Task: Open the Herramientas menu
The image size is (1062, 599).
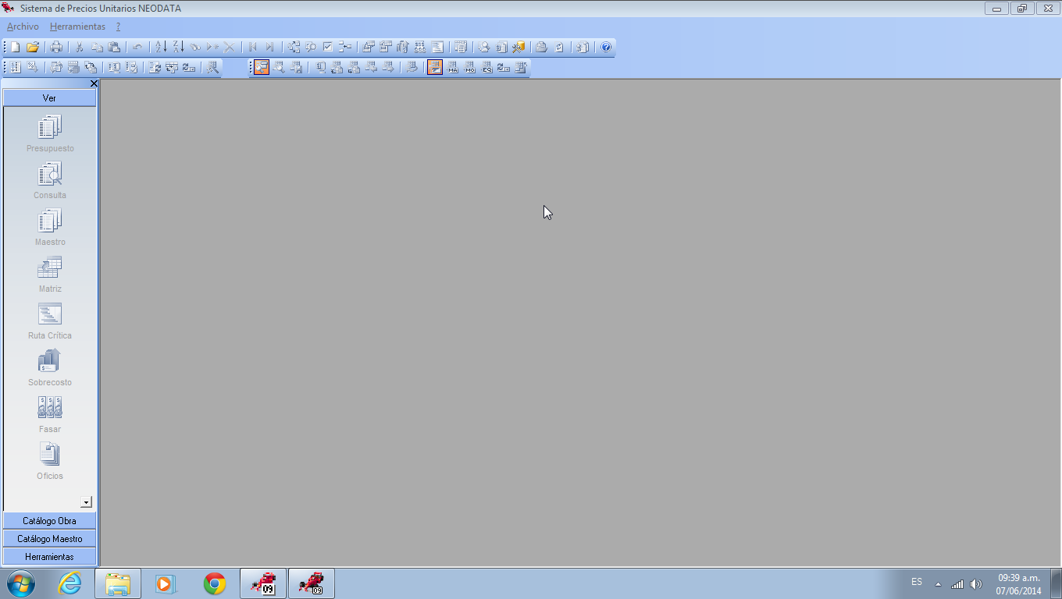Action: pos(77,26)
